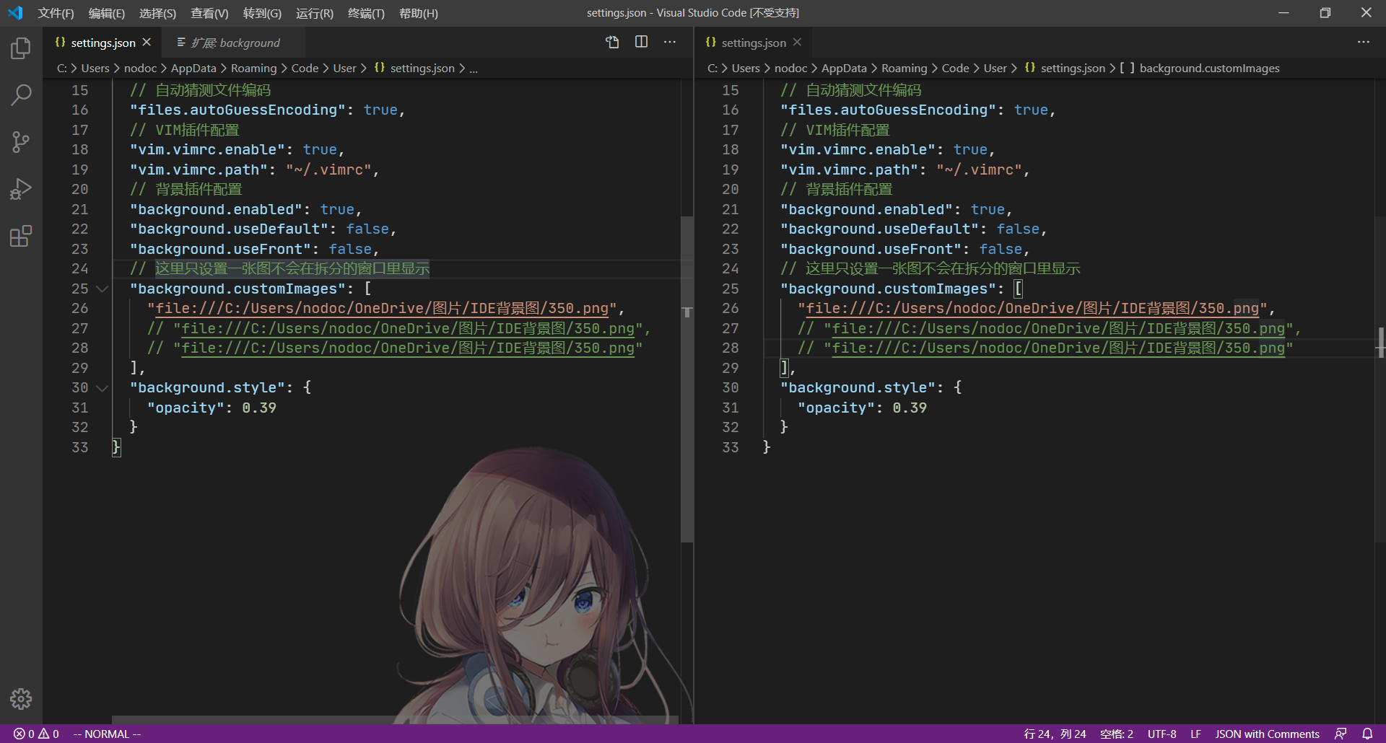1386x743 pixels.
Task: Open the 帮助(H) menu
Action: (x=418, y=13)
